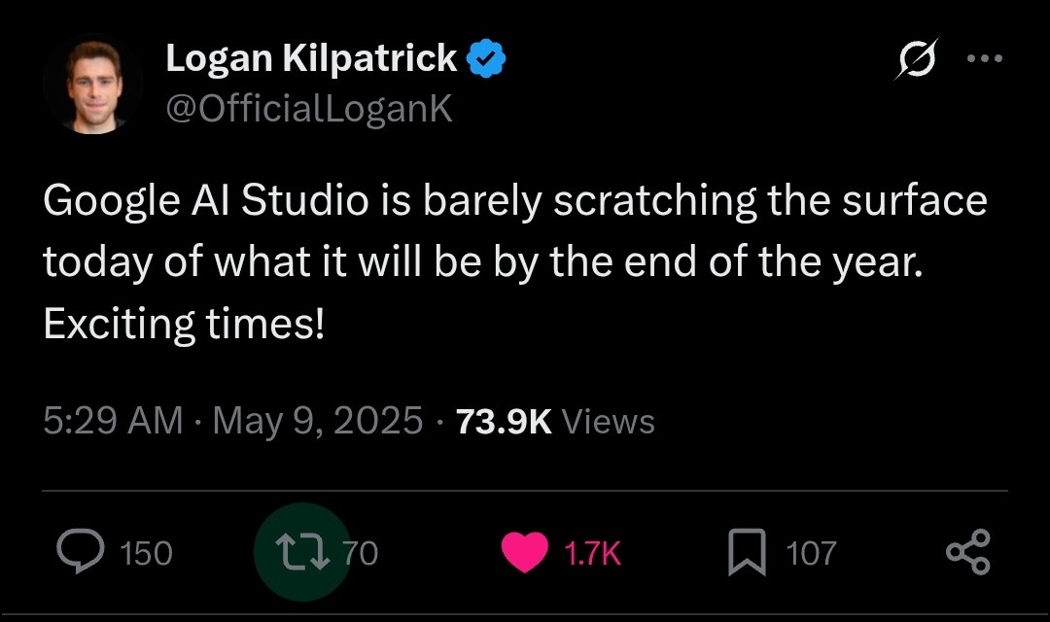
Task: Click the "Exciting times!" line of the post
Action: [x=184, y=324]
